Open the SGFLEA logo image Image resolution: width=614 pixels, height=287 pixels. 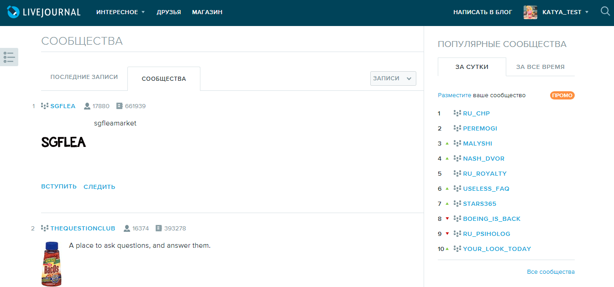coord(63,142)
